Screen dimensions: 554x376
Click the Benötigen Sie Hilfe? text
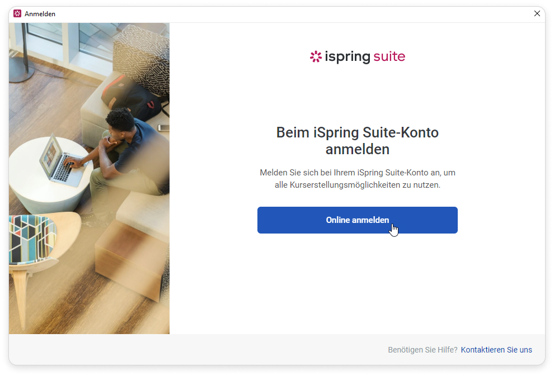tap(422, 350)
